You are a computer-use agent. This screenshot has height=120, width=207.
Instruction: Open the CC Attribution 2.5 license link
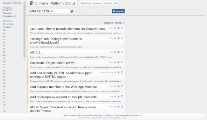pyautogui.click(x=108, y=116)
